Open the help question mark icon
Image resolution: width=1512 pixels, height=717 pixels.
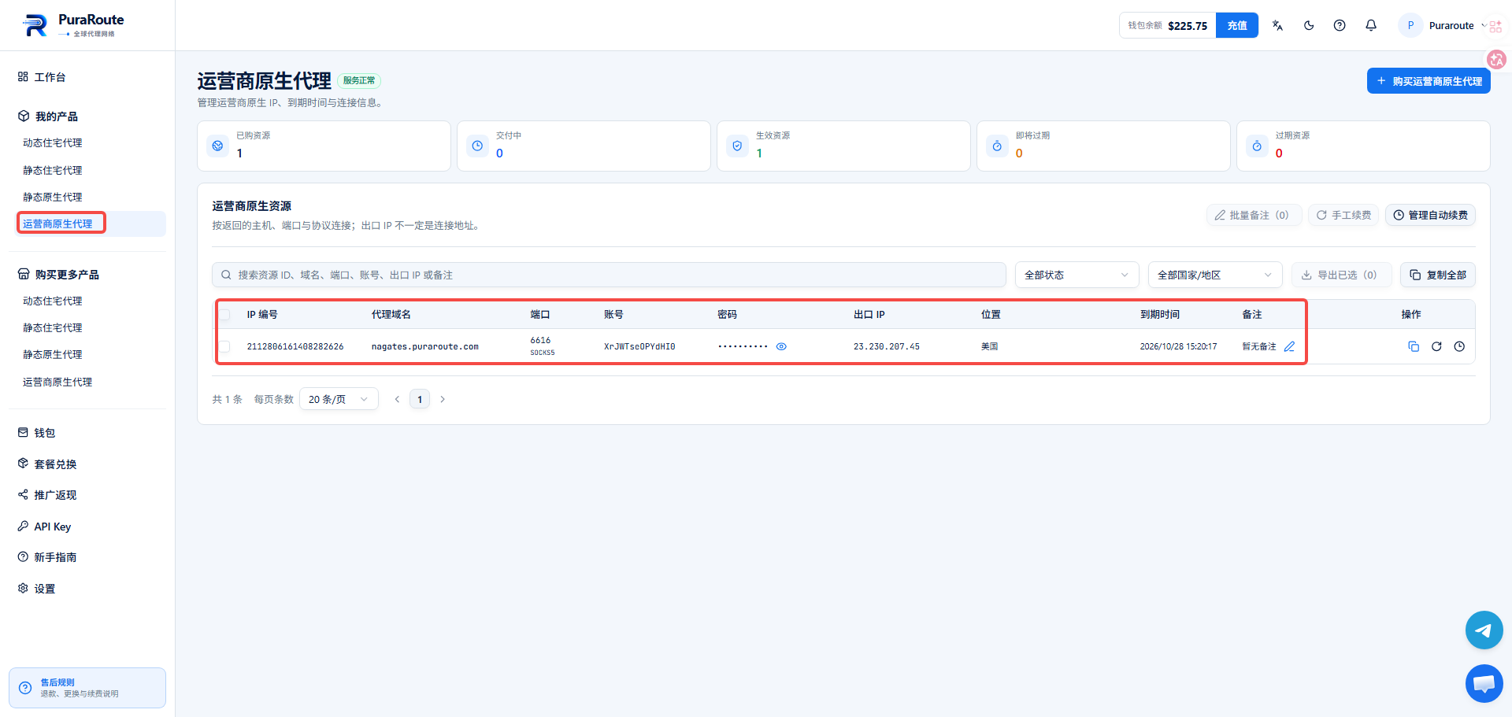1340,25
